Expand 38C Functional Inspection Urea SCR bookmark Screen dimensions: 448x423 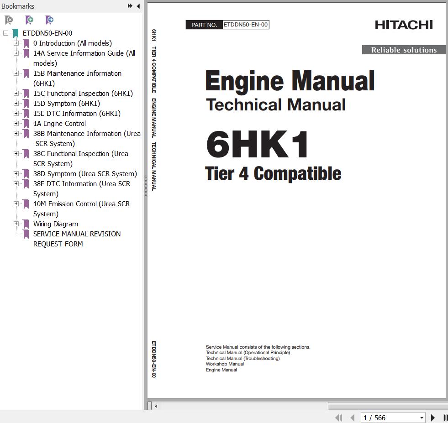[16, 154]
